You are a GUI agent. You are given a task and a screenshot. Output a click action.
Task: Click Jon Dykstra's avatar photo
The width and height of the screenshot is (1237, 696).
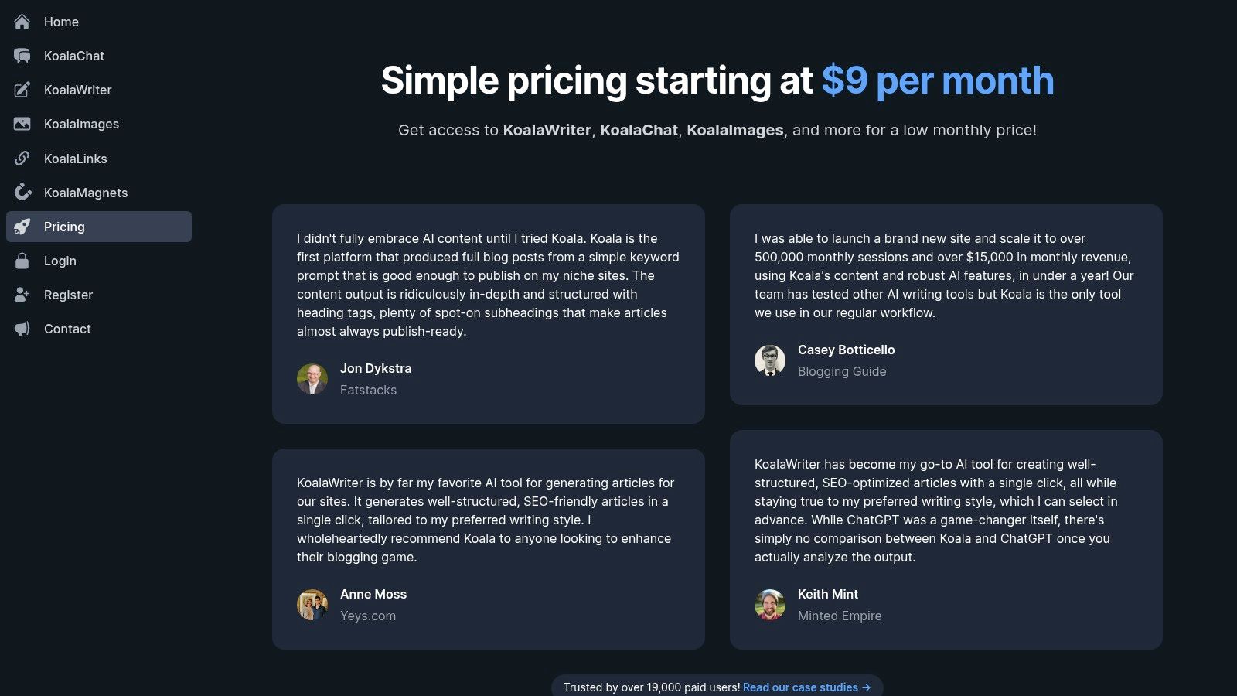pyautogui.click(x=312, y=379)
